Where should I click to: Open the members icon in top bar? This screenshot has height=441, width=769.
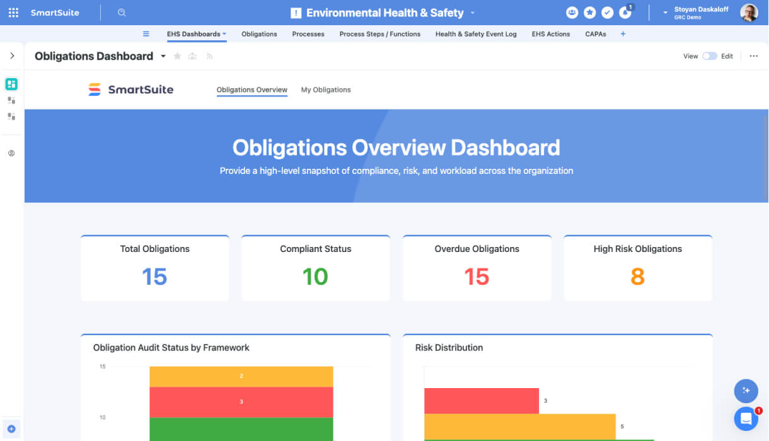(x=572, y=13)
